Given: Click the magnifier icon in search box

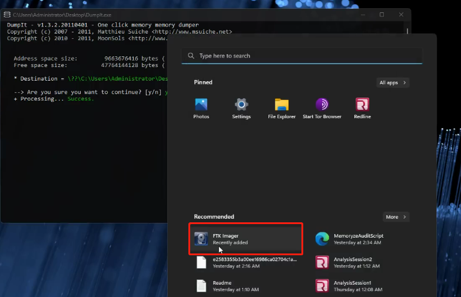Looking at the screenshot, I should coord(191,56).
